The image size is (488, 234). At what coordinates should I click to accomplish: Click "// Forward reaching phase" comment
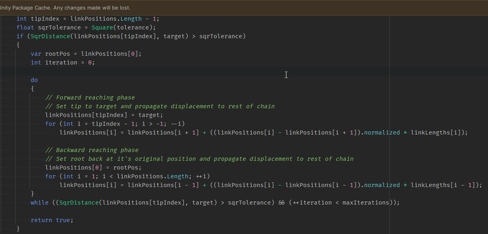[x=90, y=97]
